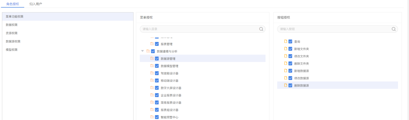Select 数据权限 in the left list
Screen dimensions: 409x120
68,25
